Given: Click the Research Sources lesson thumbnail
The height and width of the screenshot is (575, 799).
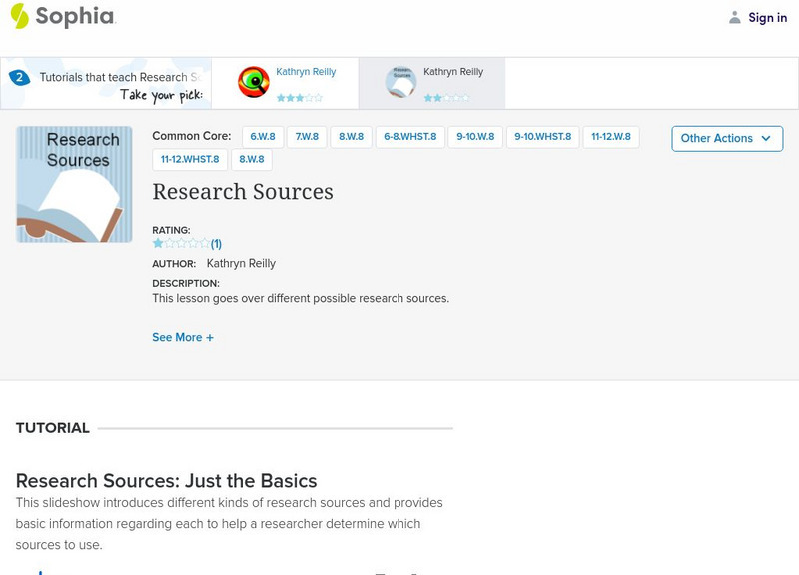Looking at the screenshot, I should click(x=74, y=184).
